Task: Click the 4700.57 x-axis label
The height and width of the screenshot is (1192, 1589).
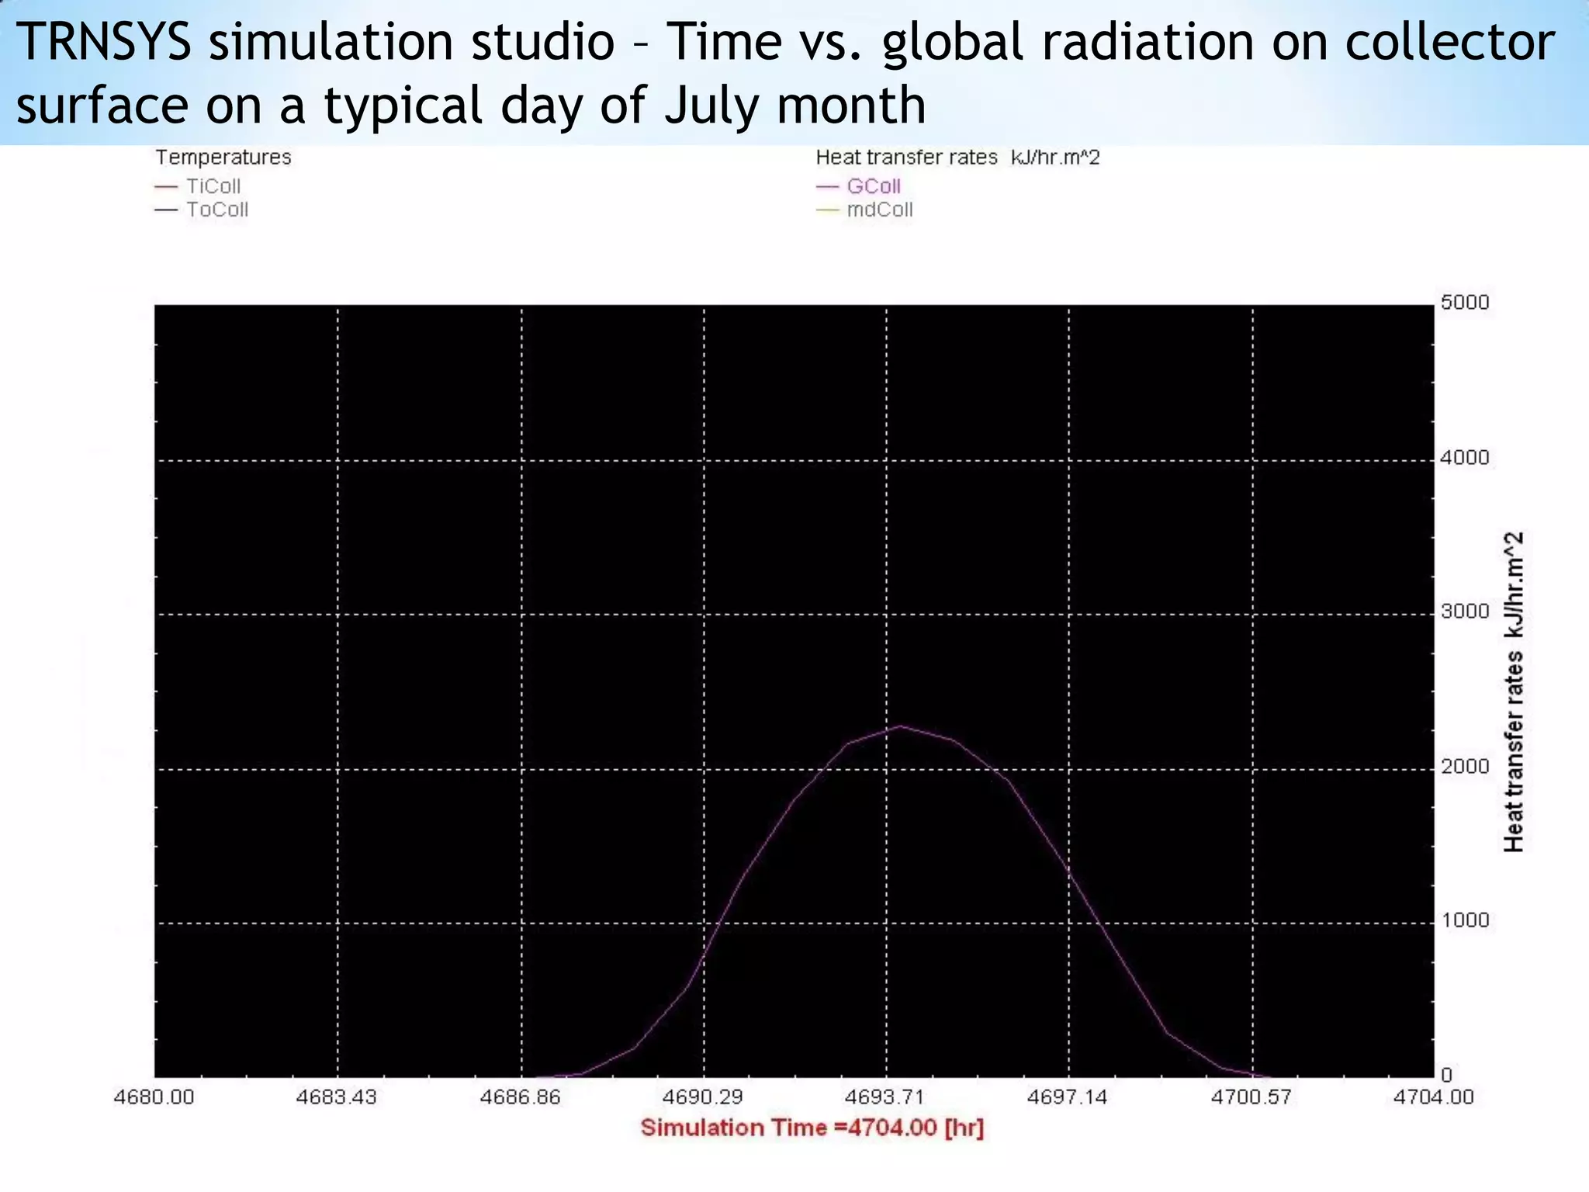Action: (1251, 1097)
